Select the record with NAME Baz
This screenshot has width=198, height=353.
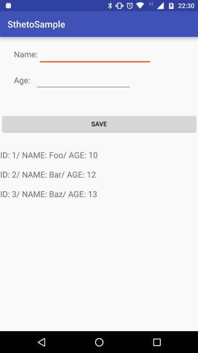point(49,194)
